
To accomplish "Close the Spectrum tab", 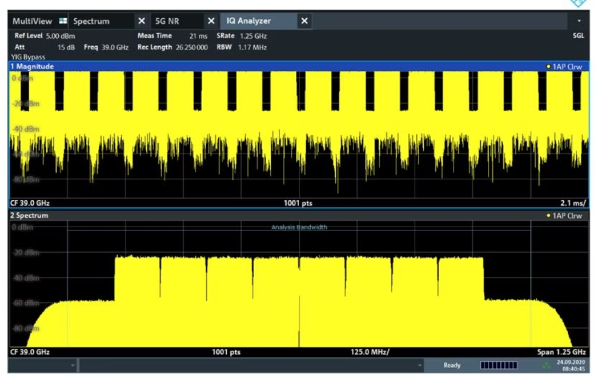I will click(x=141, y=21).
